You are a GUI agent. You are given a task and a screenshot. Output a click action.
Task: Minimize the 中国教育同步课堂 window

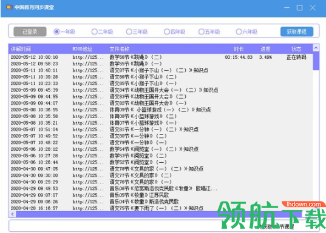click(287, 8)
